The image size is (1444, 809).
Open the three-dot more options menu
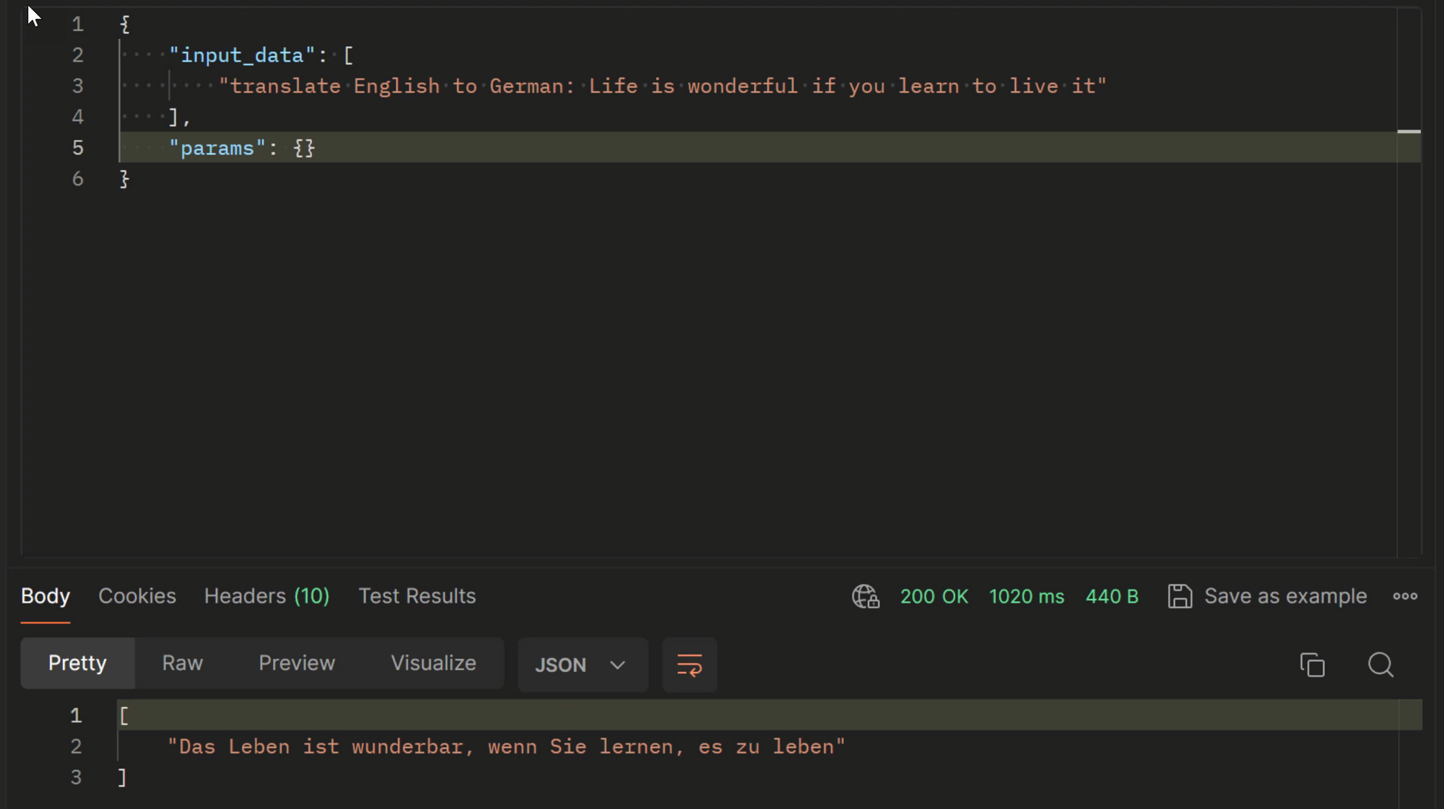[x=1404, y=596]
